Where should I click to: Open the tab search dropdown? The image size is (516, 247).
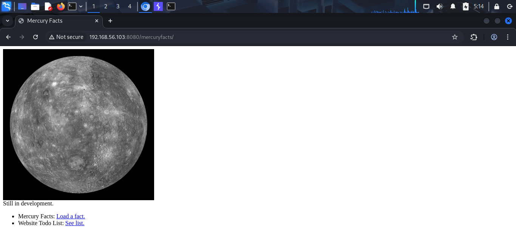pos(8,21)
